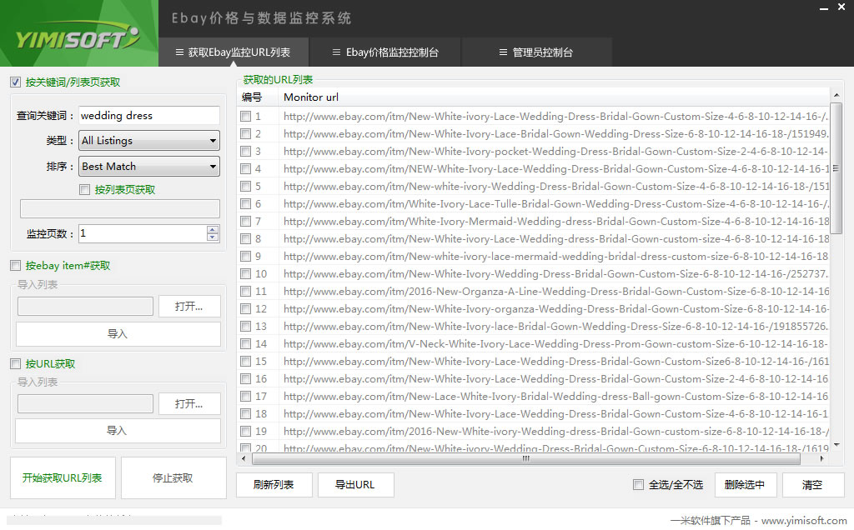Screen dimensions: 854x530
Task: Click 清空 button
Action: pyautogui.click(x=812, y=484)
